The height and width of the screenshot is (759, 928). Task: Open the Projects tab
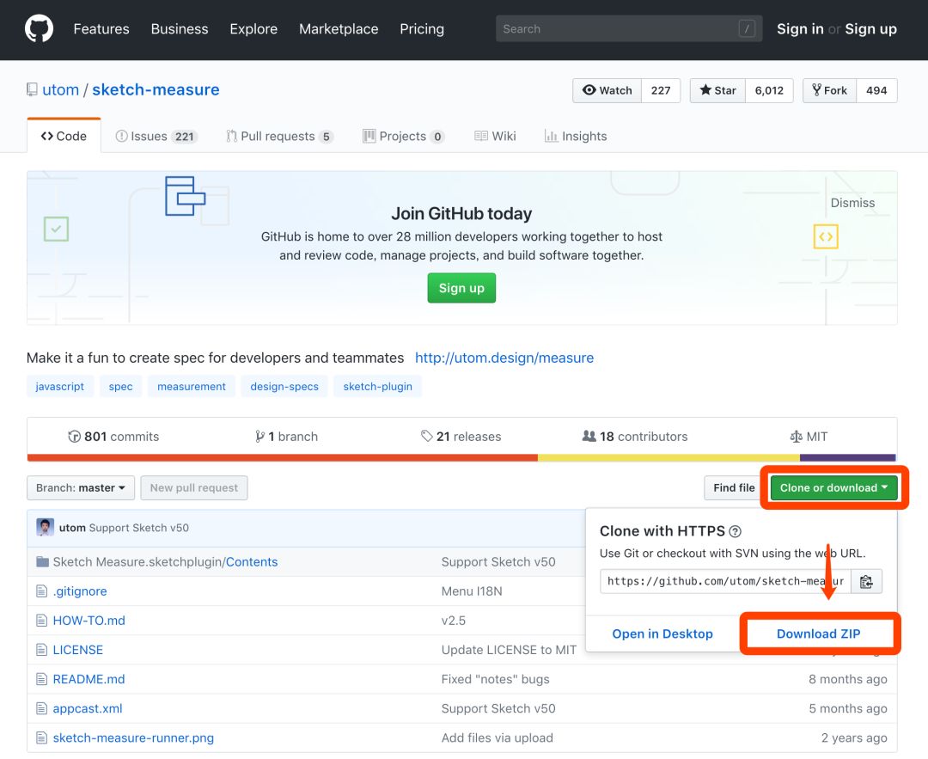[404, 136]
